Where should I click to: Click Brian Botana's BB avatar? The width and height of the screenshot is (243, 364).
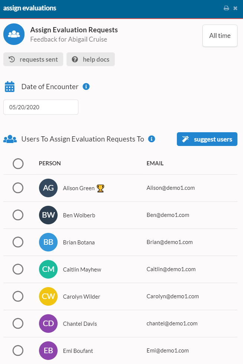point(48,242)
